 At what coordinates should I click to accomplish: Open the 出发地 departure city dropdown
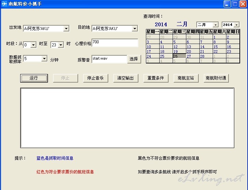[x=66, y=29]
